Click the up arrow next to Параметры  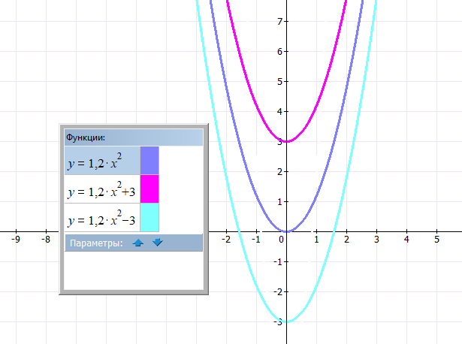(x=137, y=243)
